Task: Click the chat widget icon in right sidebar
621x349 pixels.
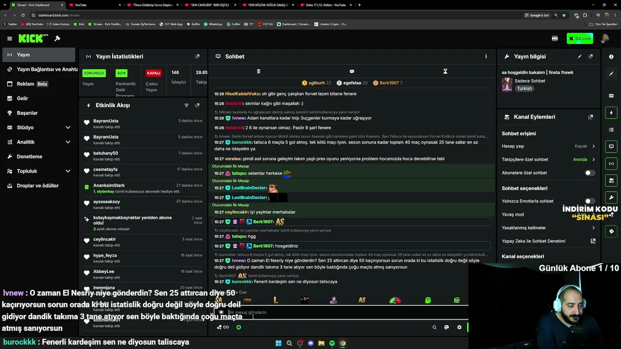Action: pyautogui.click(x=611, y=146)
